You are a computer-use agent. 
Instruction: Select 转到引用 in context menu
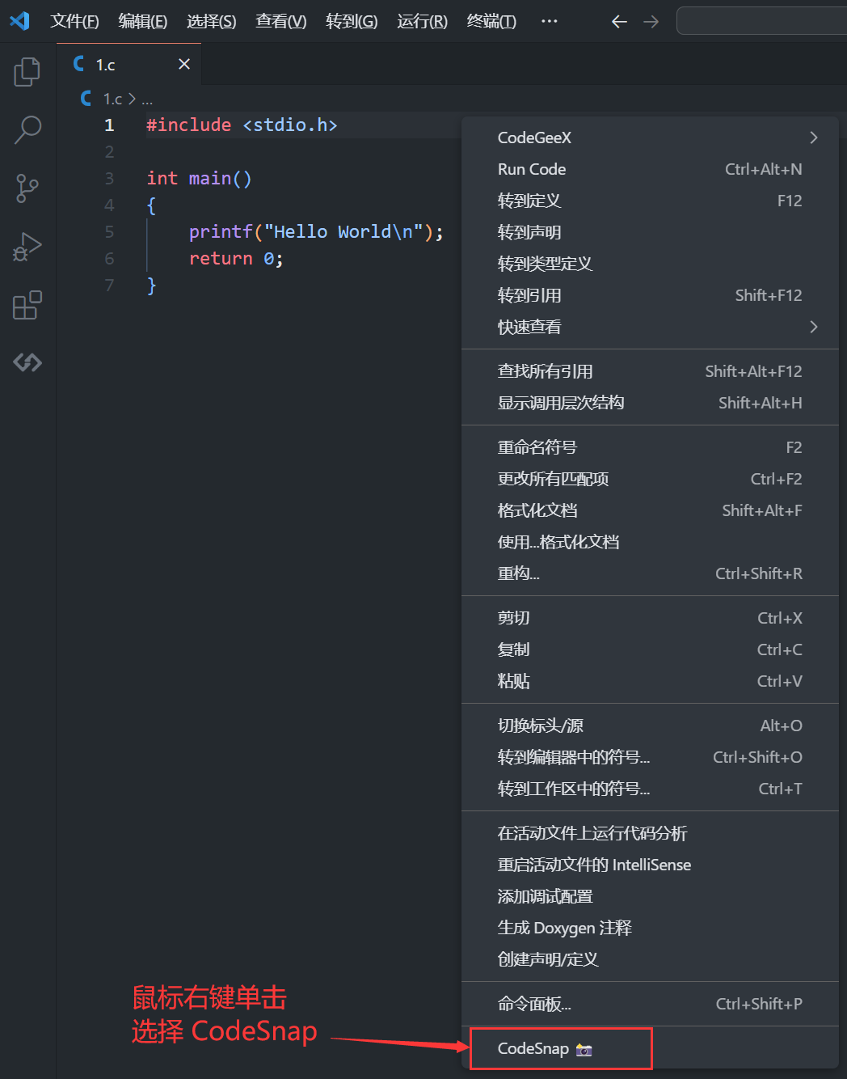650,295
